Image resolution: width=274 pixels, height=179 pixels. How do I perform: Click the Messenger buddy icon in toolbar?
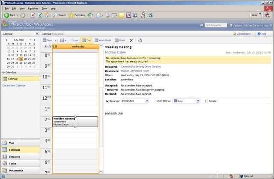pos(150,15)
